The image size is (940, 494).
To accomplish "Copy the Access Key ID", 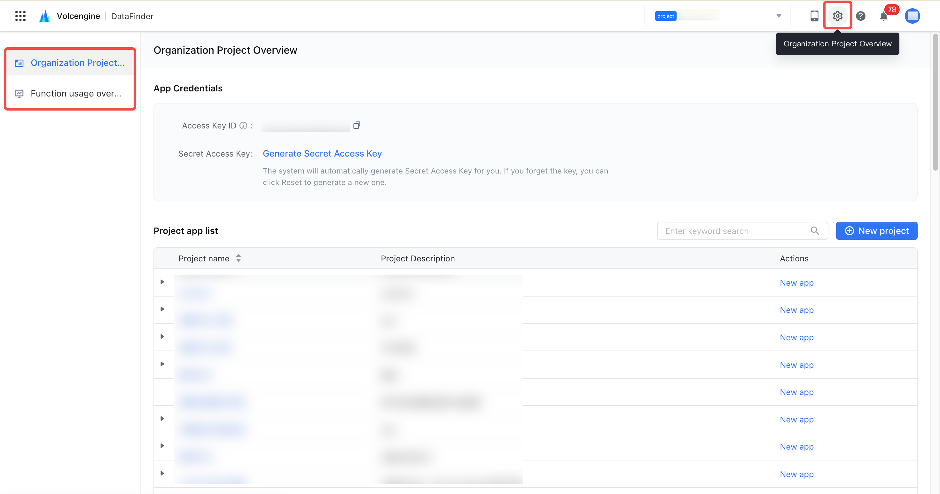I will coord(356,125).
